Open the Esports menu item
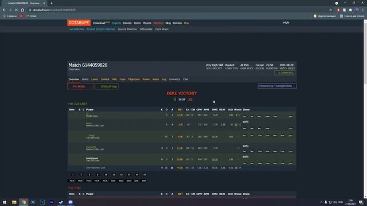367x206 pixels. tap(116, 23)
